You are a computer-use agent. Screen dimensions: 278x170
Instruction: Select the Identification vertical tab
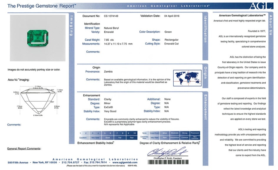tap(205, 29)
